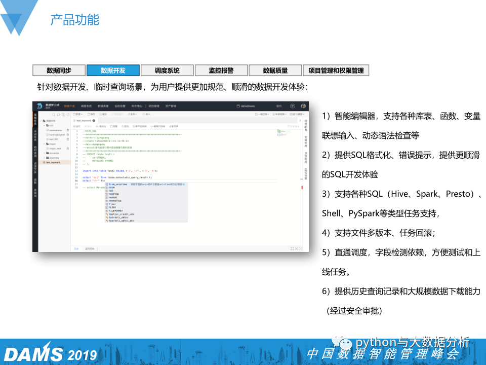Switch to 函数 in the left dark sidebar
486x365 pixels.
[35, 181]
